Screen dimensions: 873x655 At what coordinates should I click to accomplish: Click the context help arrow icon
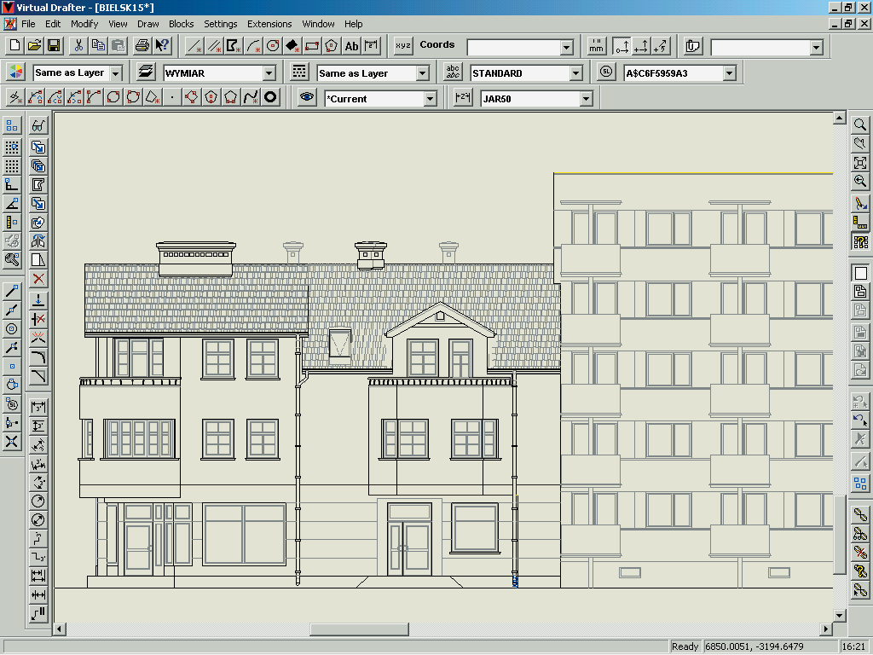[x=162, y=45]
